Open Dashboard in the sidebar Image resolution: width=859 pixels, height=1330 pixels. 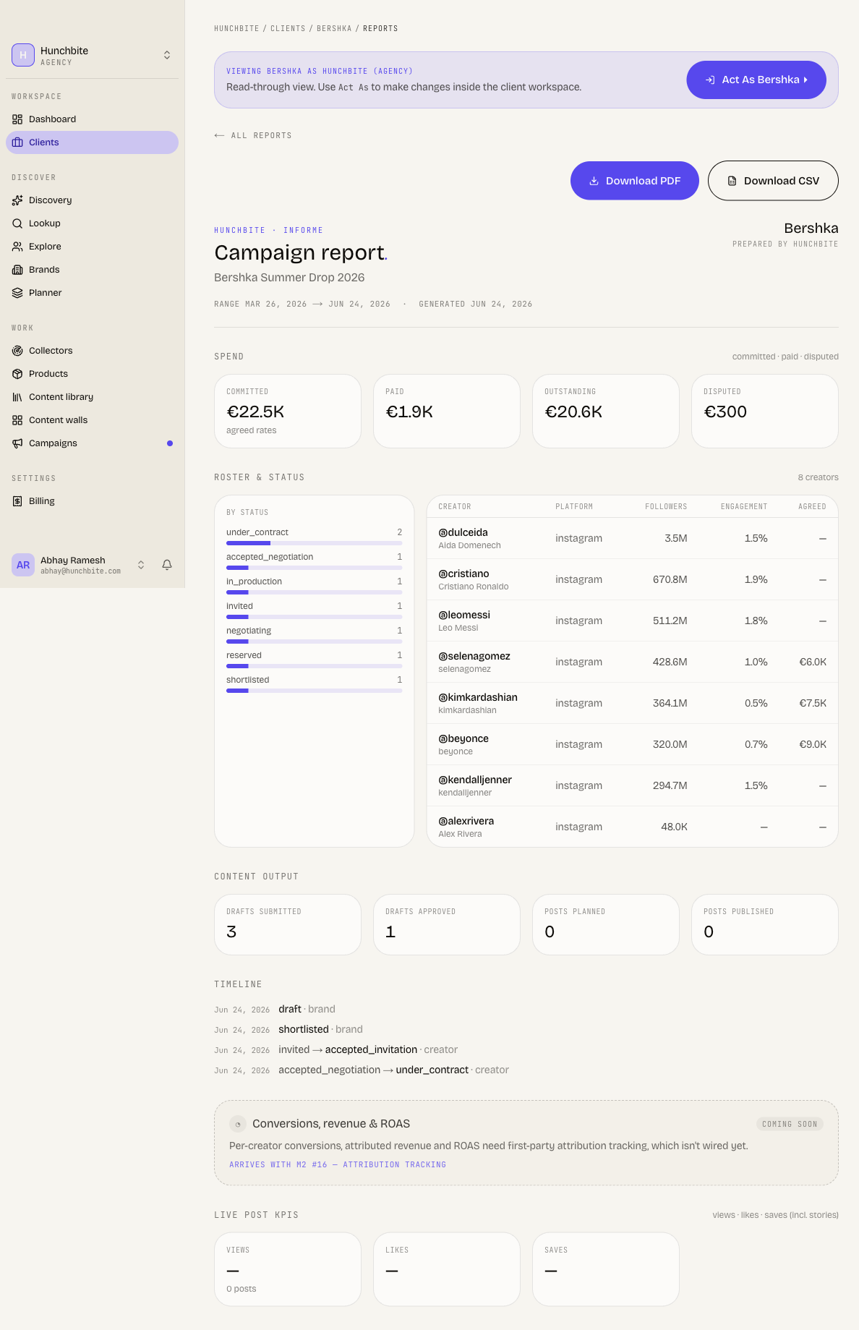[92, 119]
